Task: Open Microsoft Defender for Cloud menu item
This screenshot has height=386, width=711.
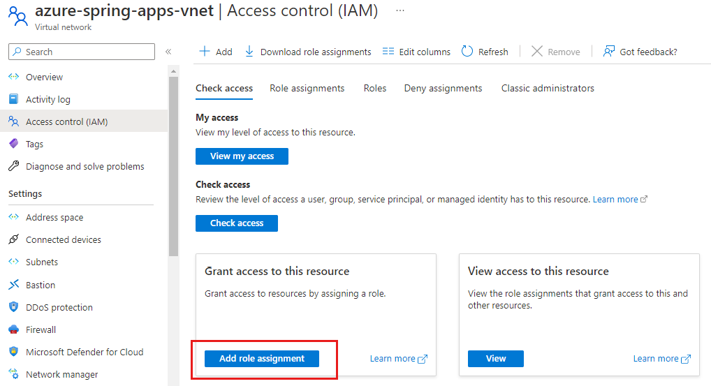Action: [x=84, y=352]
